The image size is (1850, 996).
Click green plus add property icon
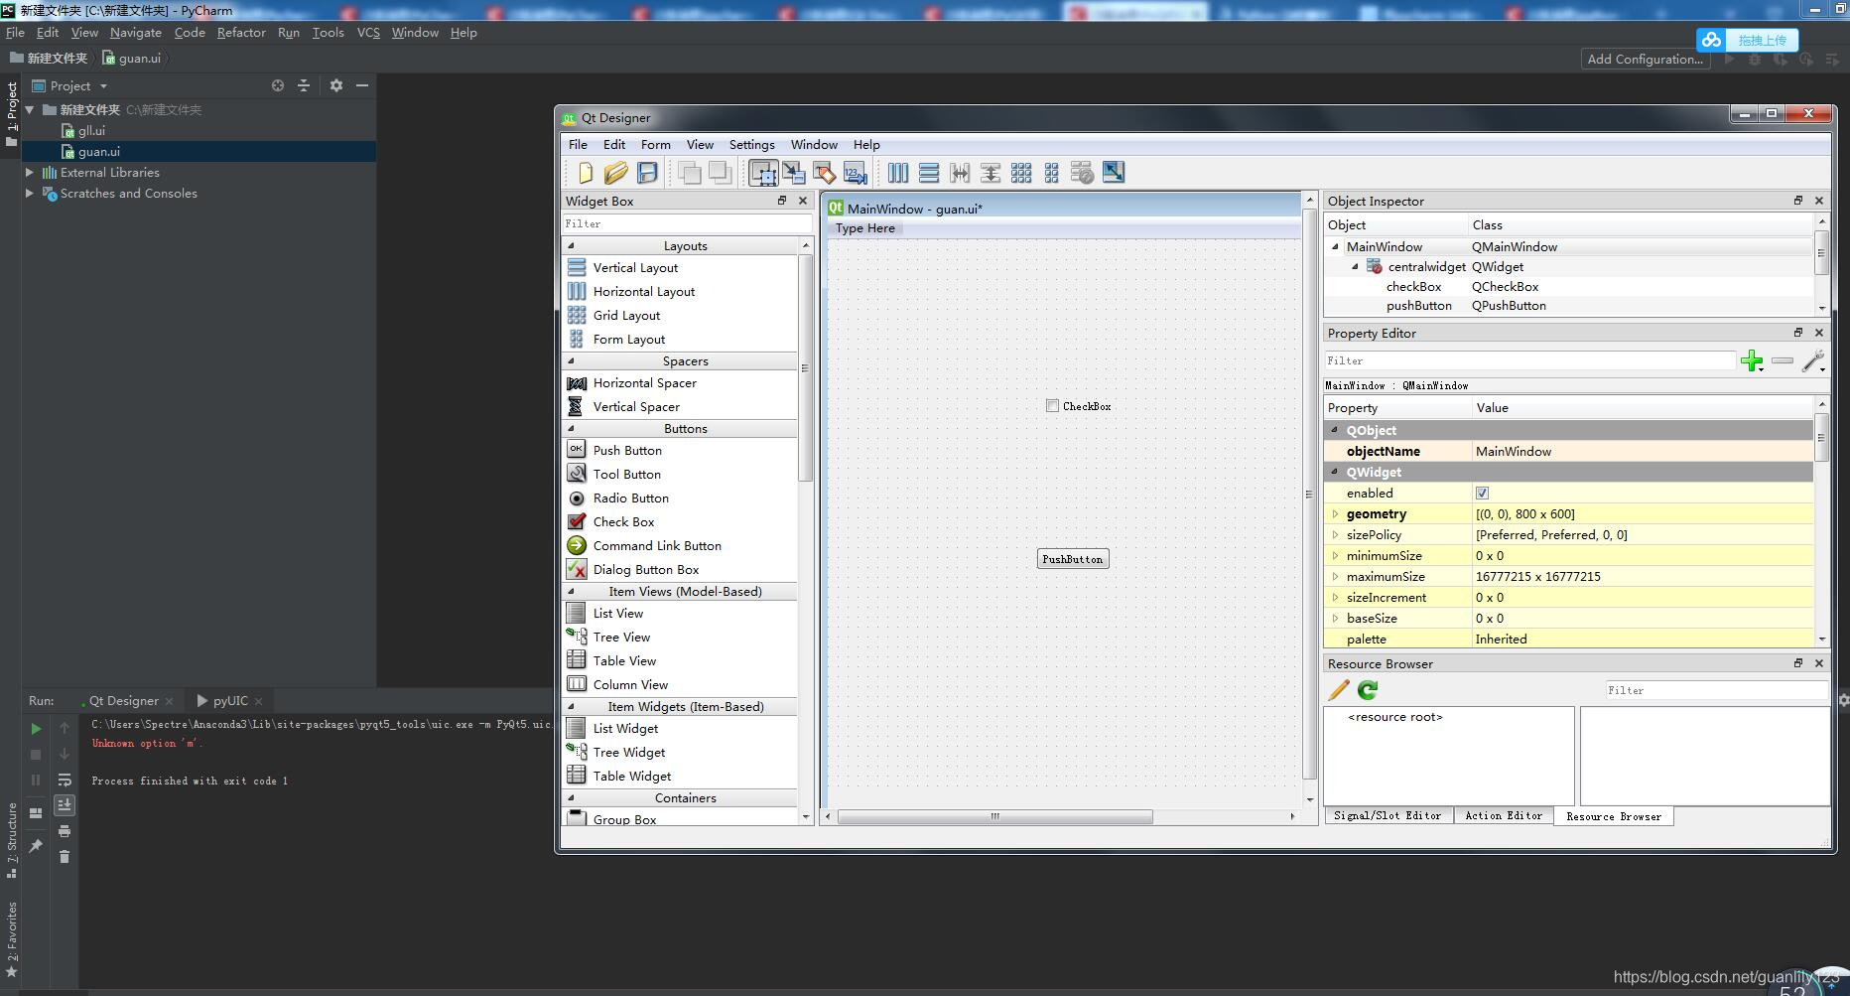(1753, 360)
